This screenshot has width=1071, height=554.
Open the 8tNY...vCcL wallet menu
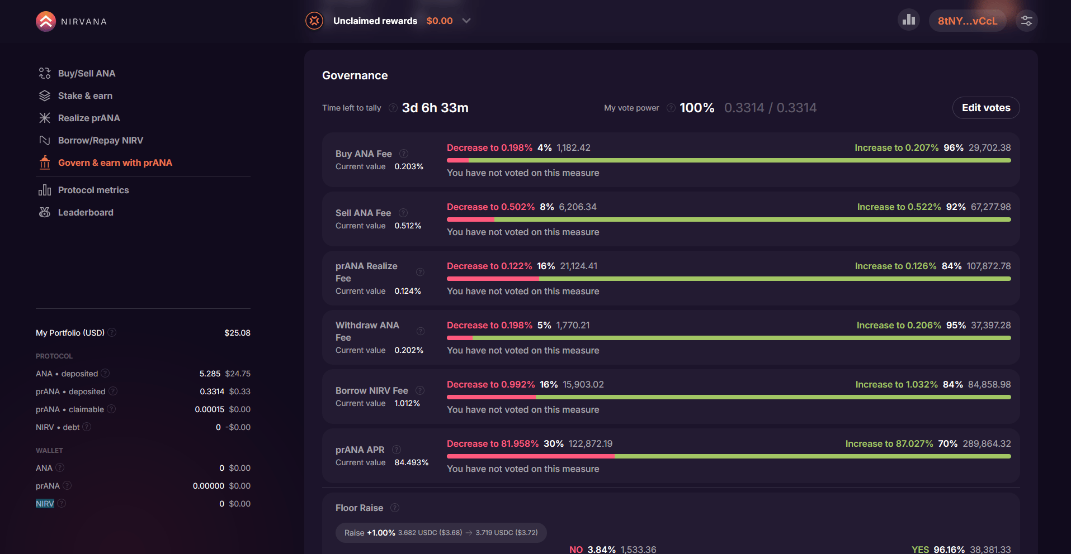968,21
